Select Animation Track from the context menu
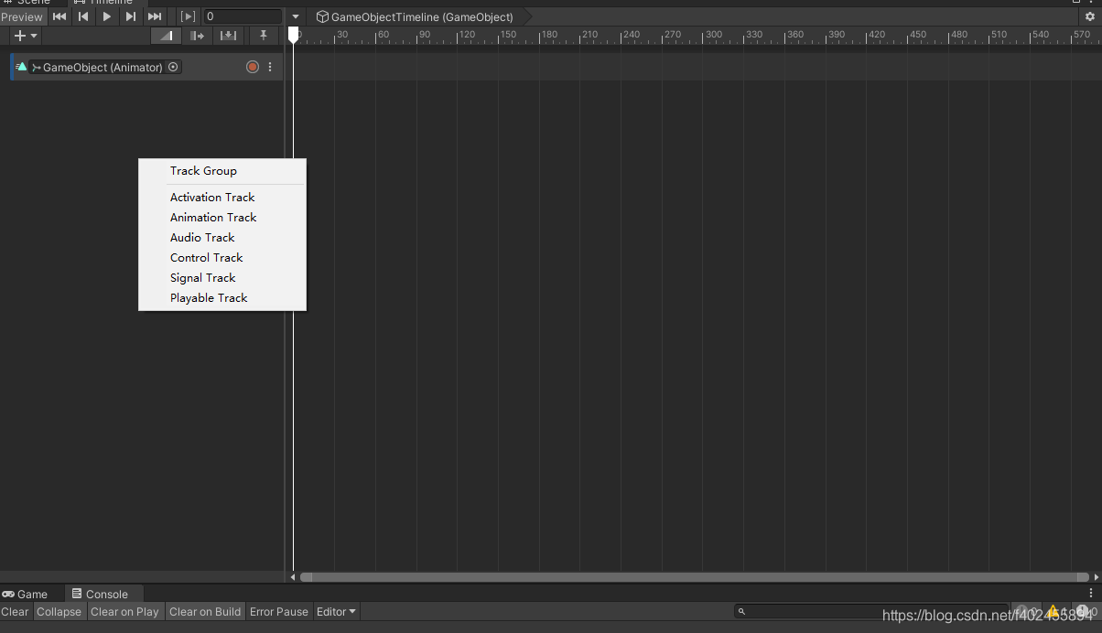The height and width of the screenshot is (633, 1102). click(x=213, y=217)
